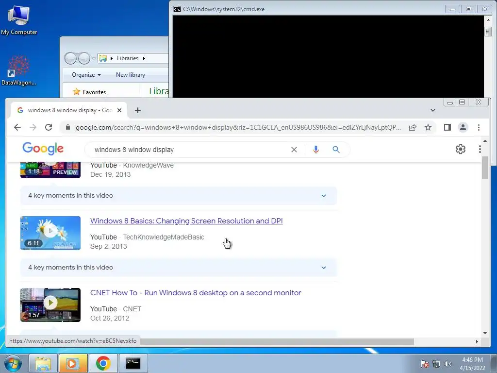Submit search with magnifier icon
The width and height of the screenshot is (497, 373).
tap(336, 150)
